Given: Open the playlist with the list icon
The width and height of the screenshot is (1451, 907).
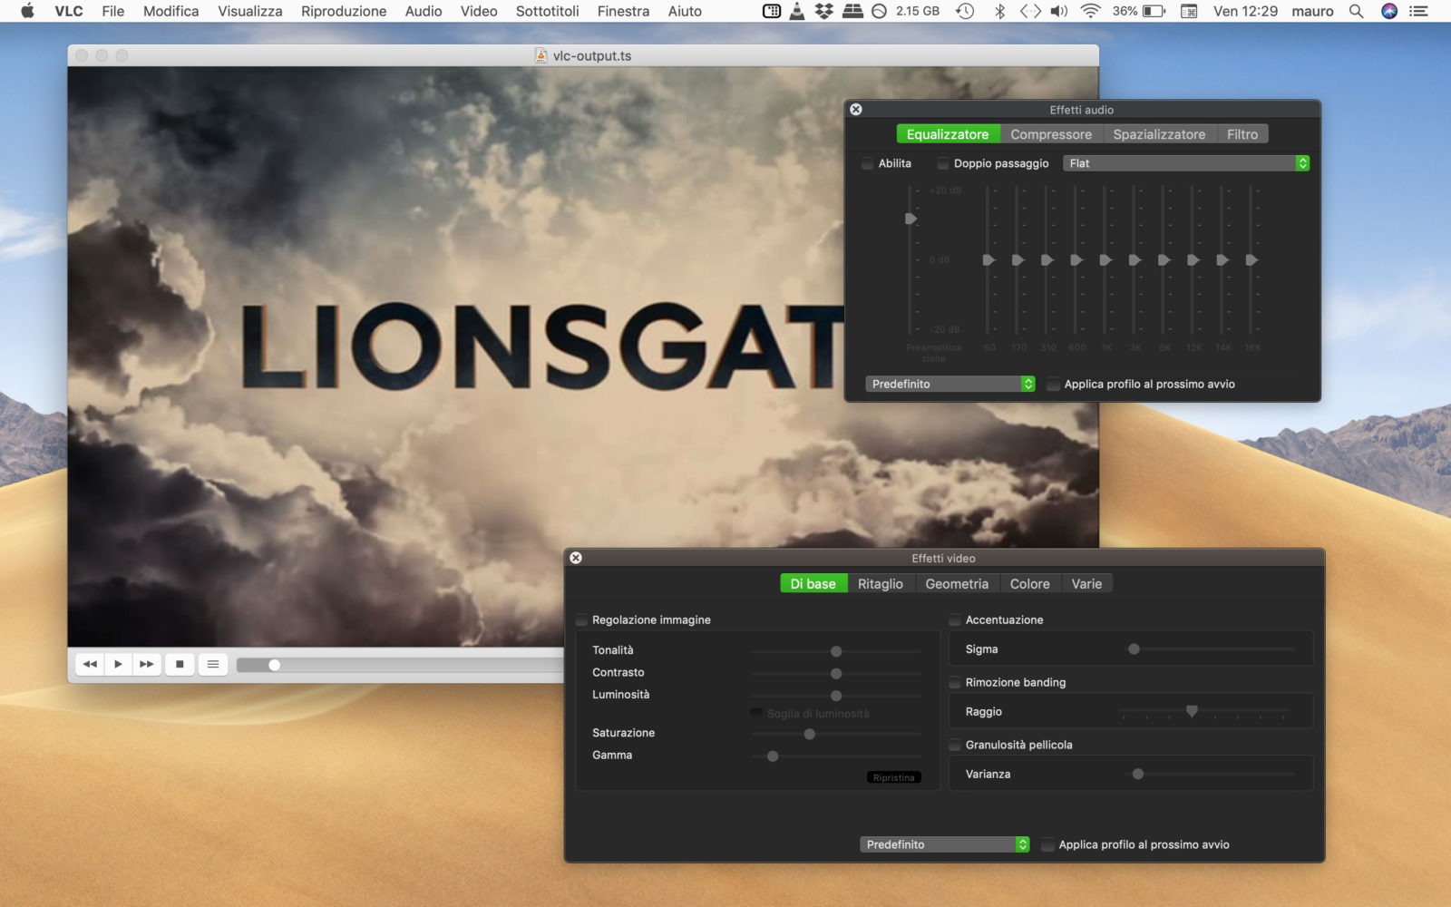Looking at the screenshot, I should [213, 664].
